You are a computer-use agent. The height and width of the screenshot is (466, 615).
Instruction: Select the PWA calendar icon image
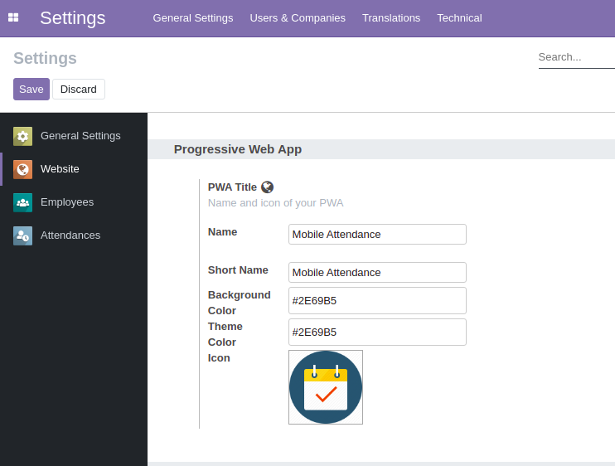(326, 387)
